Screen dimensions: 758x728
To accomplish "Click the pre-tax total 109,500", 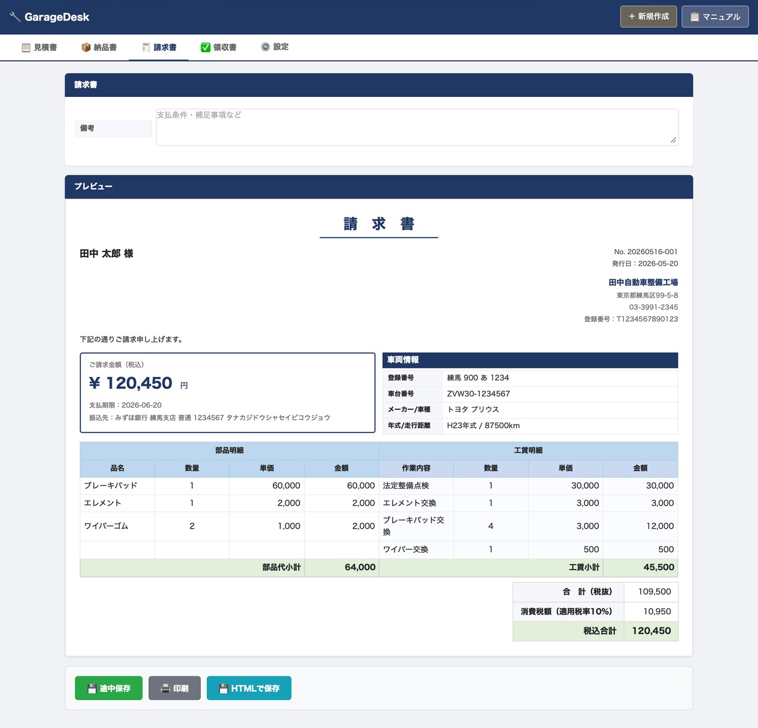I will coord(655,592).
